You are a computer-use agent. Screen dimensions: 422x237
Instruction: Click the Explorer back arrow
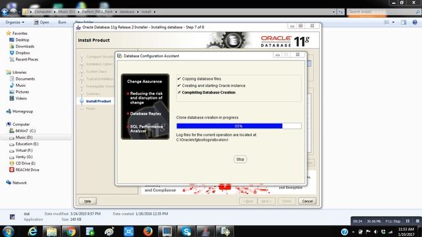(x=5, y=12)
